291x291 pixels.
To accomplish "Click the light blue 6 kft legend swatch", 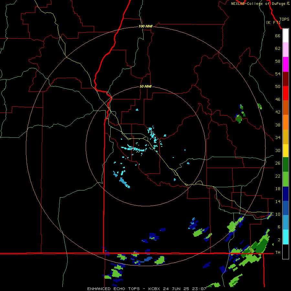I will pos(286,222).
